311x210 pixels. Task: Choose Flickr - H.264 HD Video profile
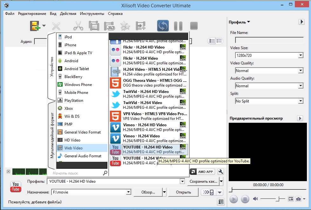tap(148, 49)
